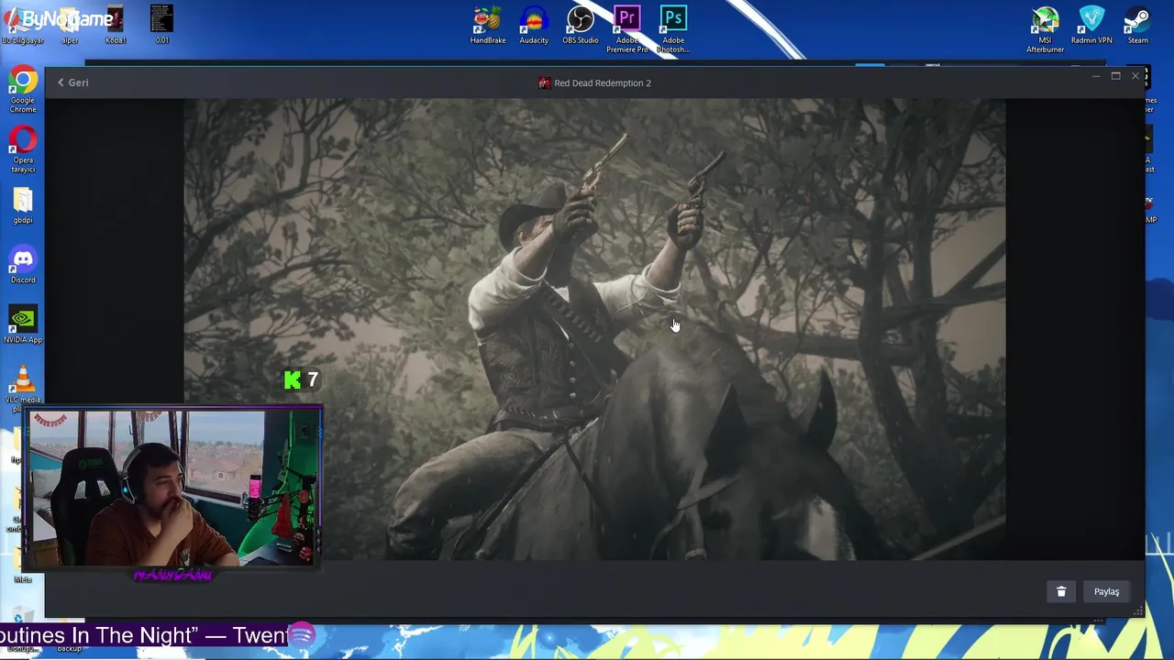Viewport: 1174px width, 660px height.
Task: Close the Steam screenshot window
Action: (1135, 76)
